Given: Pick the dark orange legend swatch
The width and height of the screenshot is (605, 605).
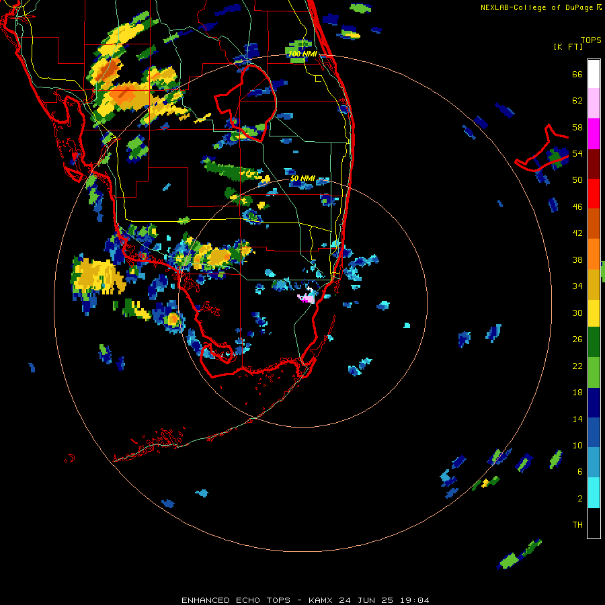Looking at the screenshot, I should 594,223.
